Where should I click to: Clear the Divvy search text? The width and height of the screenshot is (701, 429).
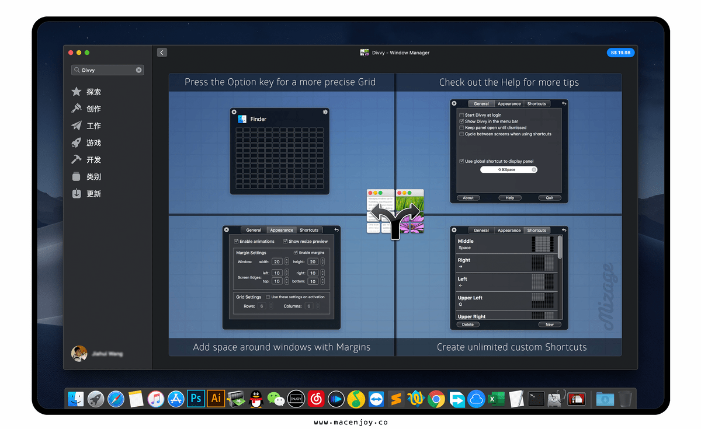pos(139,70)
